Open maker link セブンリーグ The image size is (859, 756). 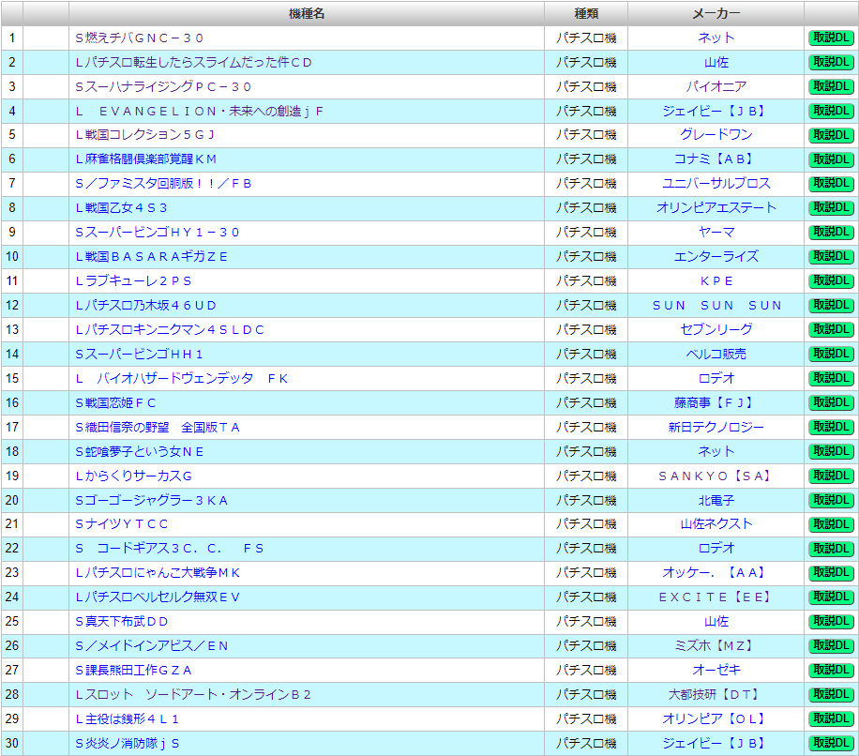[716, 330]
